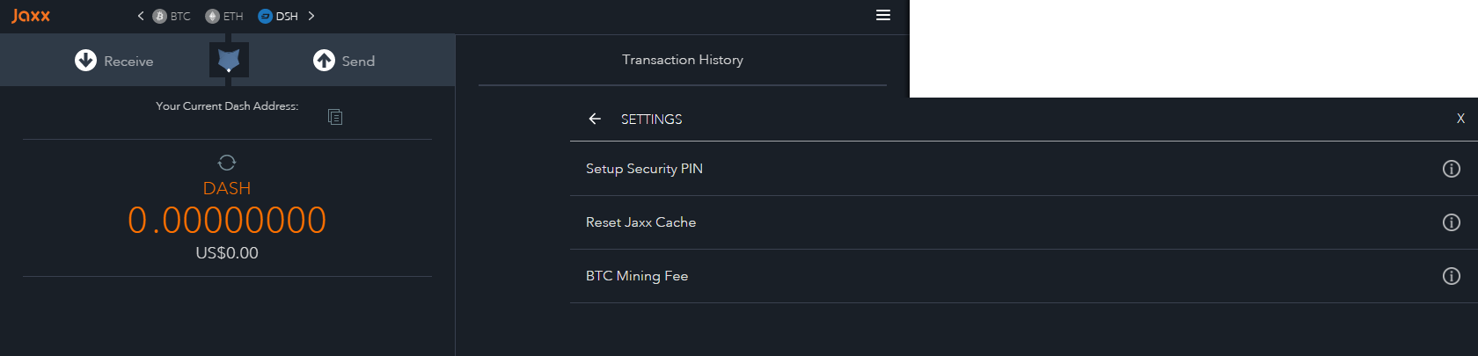Copy the current Dash address
This screenshot has width=1478, height=356.
coord(335,117)
